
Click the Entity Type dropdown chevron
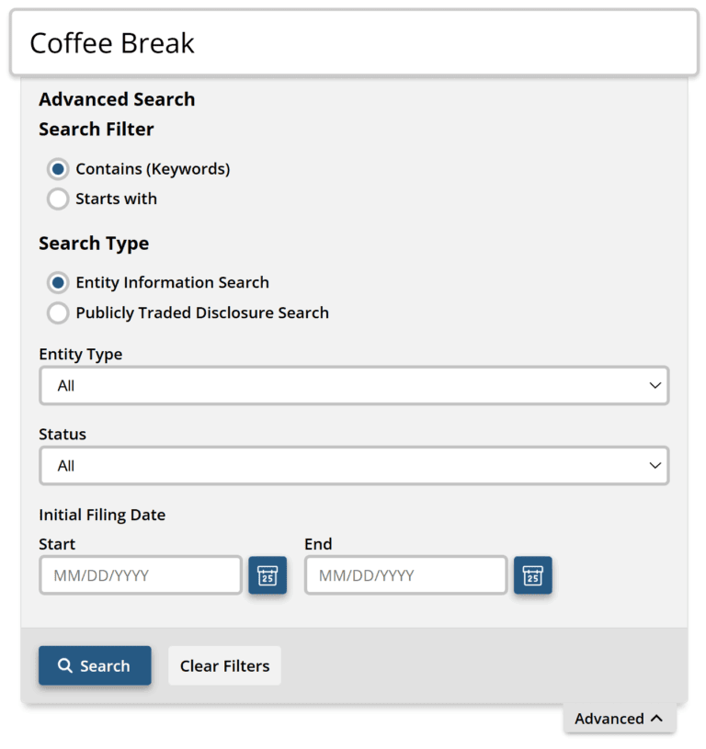pyautogui.click(x=655, y=385)
